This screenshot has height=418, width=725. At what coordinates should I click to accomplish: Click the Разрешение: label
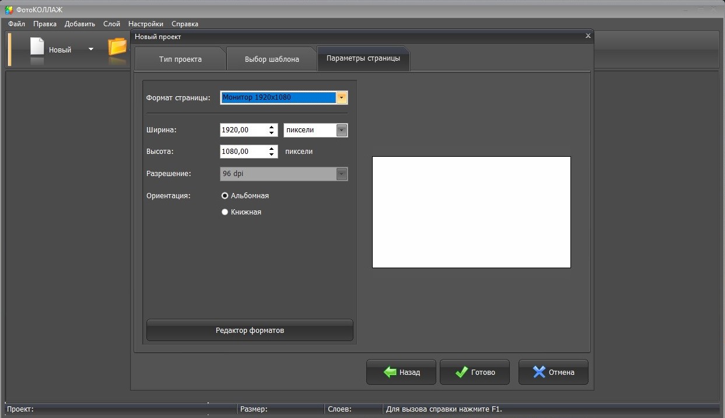[169, 174]
